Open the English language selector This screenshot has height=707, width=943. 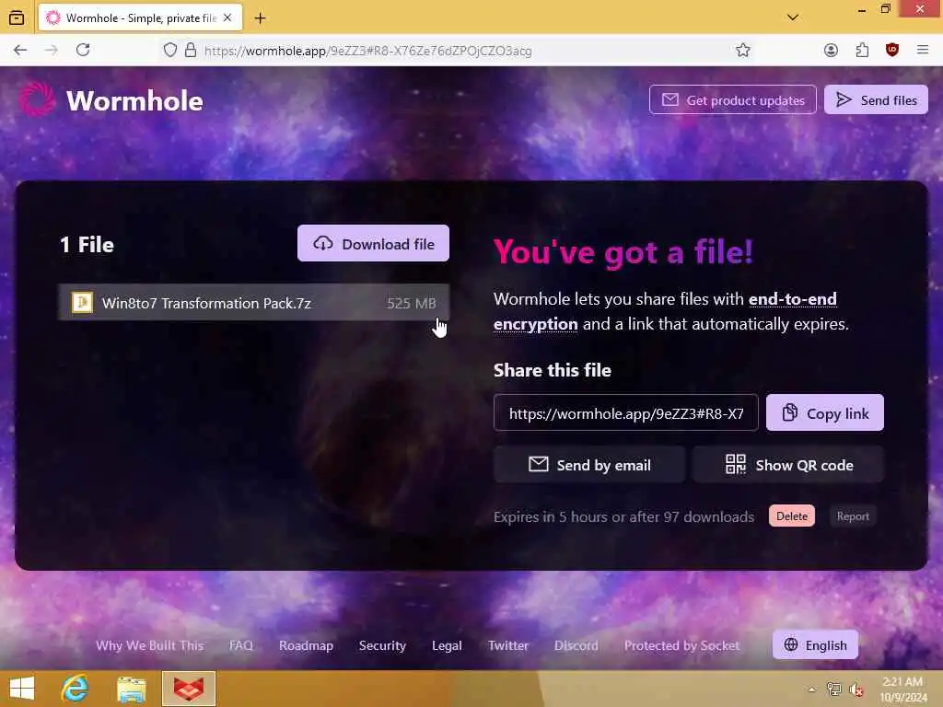coord(815,644)
